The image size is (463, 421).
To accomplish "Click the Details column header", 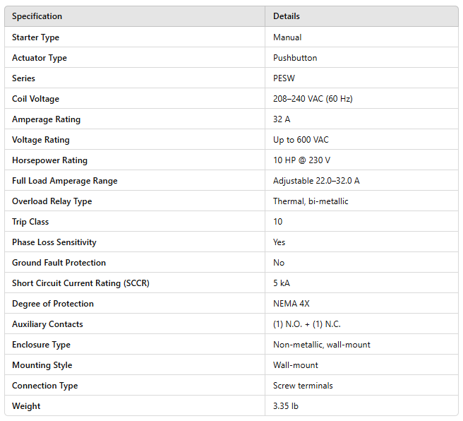I will (x=287, y=16).
